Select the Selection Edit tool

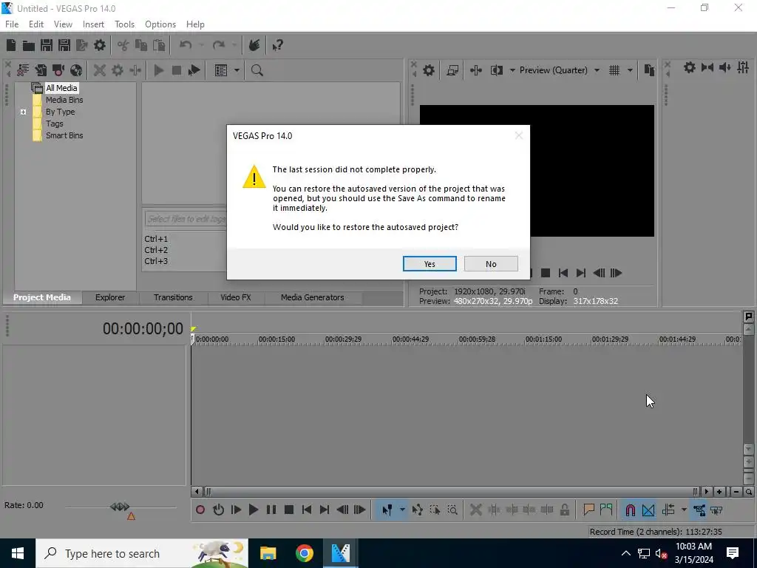click(435, 510)
